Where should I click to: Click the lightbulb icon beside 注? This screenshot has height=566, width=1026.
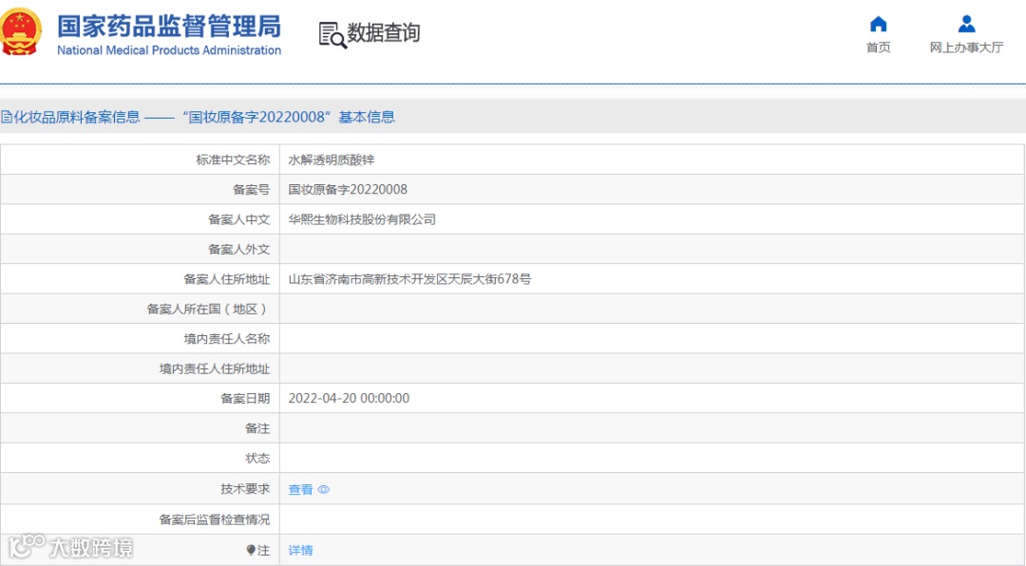(x=251, y=550)
